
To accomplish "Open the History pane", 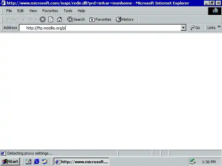I will tap(125, 19).
